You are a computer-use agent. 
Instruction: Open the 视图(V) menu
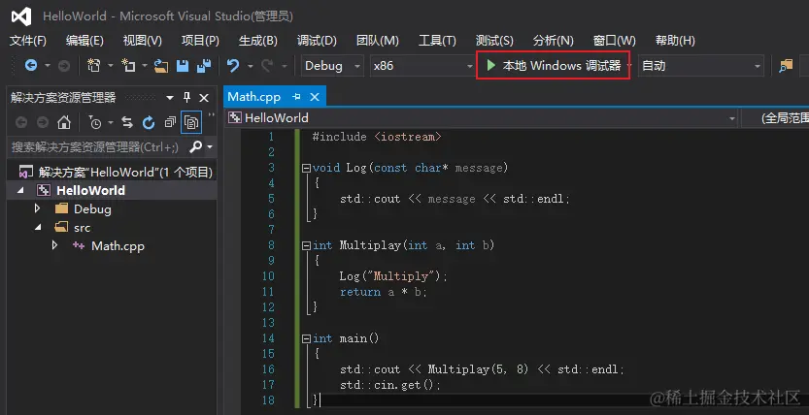pos(143,41)
